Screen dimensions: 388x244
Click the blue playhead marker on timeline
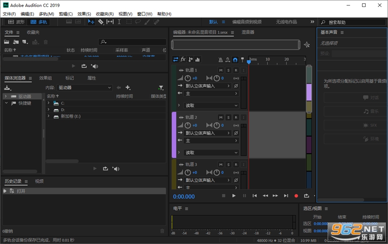pyautogui.click(x=249, y=62)
